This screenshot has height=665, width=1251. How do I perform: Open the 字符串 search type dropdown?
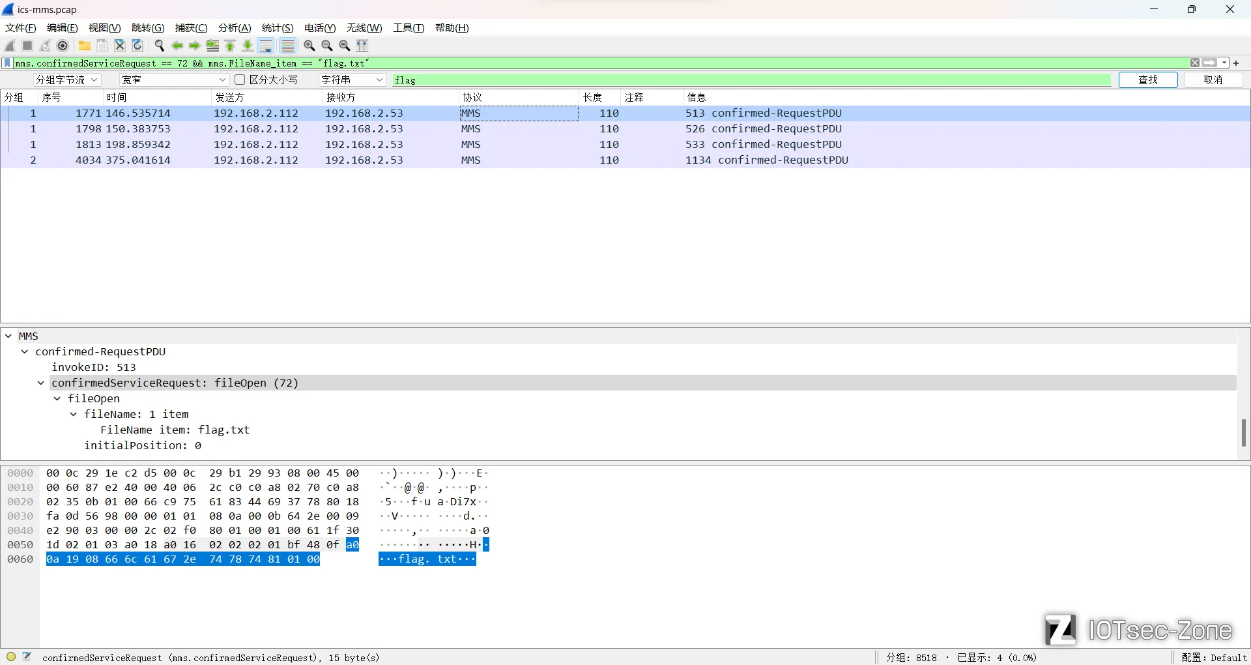tap(352, 80)
